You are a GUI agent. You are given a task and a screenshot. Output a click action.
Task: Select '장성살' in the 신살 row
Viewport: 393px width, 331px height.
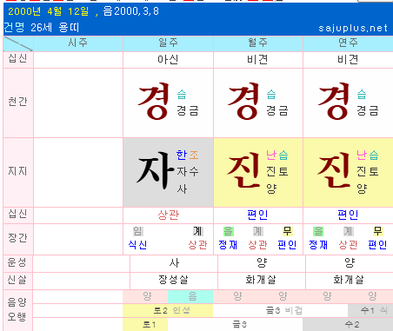pos(173,280)
